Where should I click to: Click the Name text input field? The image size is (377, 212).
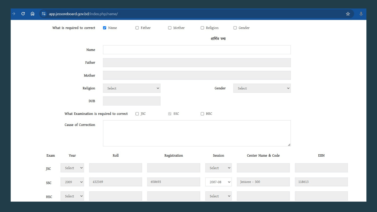click(x=197, y=50)
